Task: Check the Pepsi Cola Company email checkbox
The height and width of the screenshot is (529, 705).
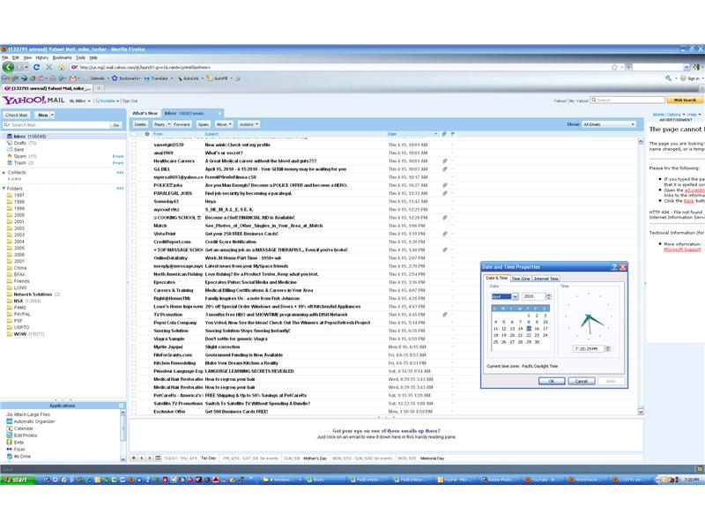Action: (134, 323)
